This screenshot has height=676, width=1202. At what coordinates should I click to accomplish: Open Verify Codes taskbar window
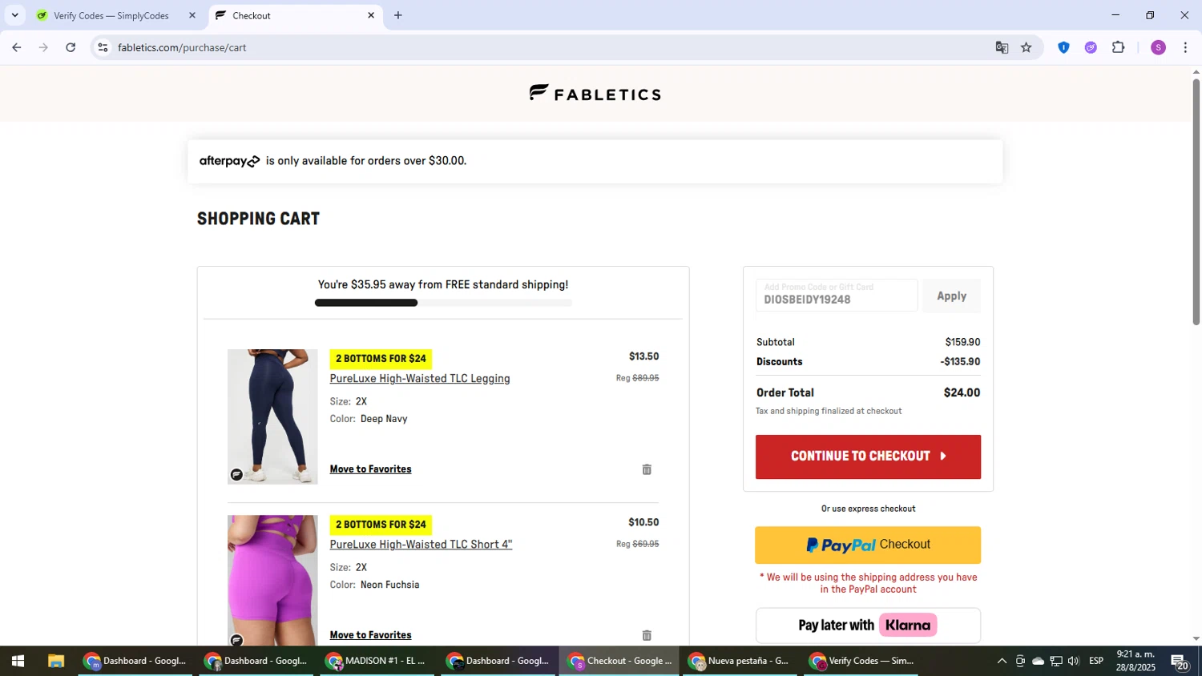(861, 661)
